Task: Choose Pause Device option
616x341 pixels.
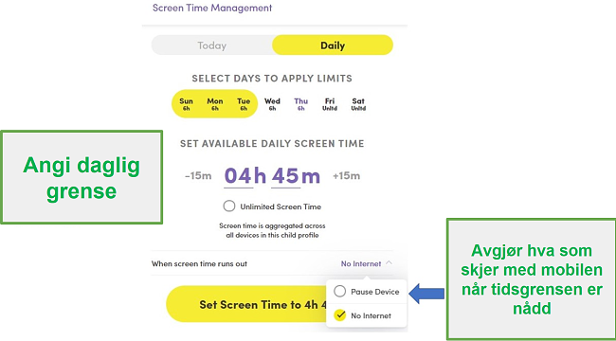Action: (x=366, y=292)
